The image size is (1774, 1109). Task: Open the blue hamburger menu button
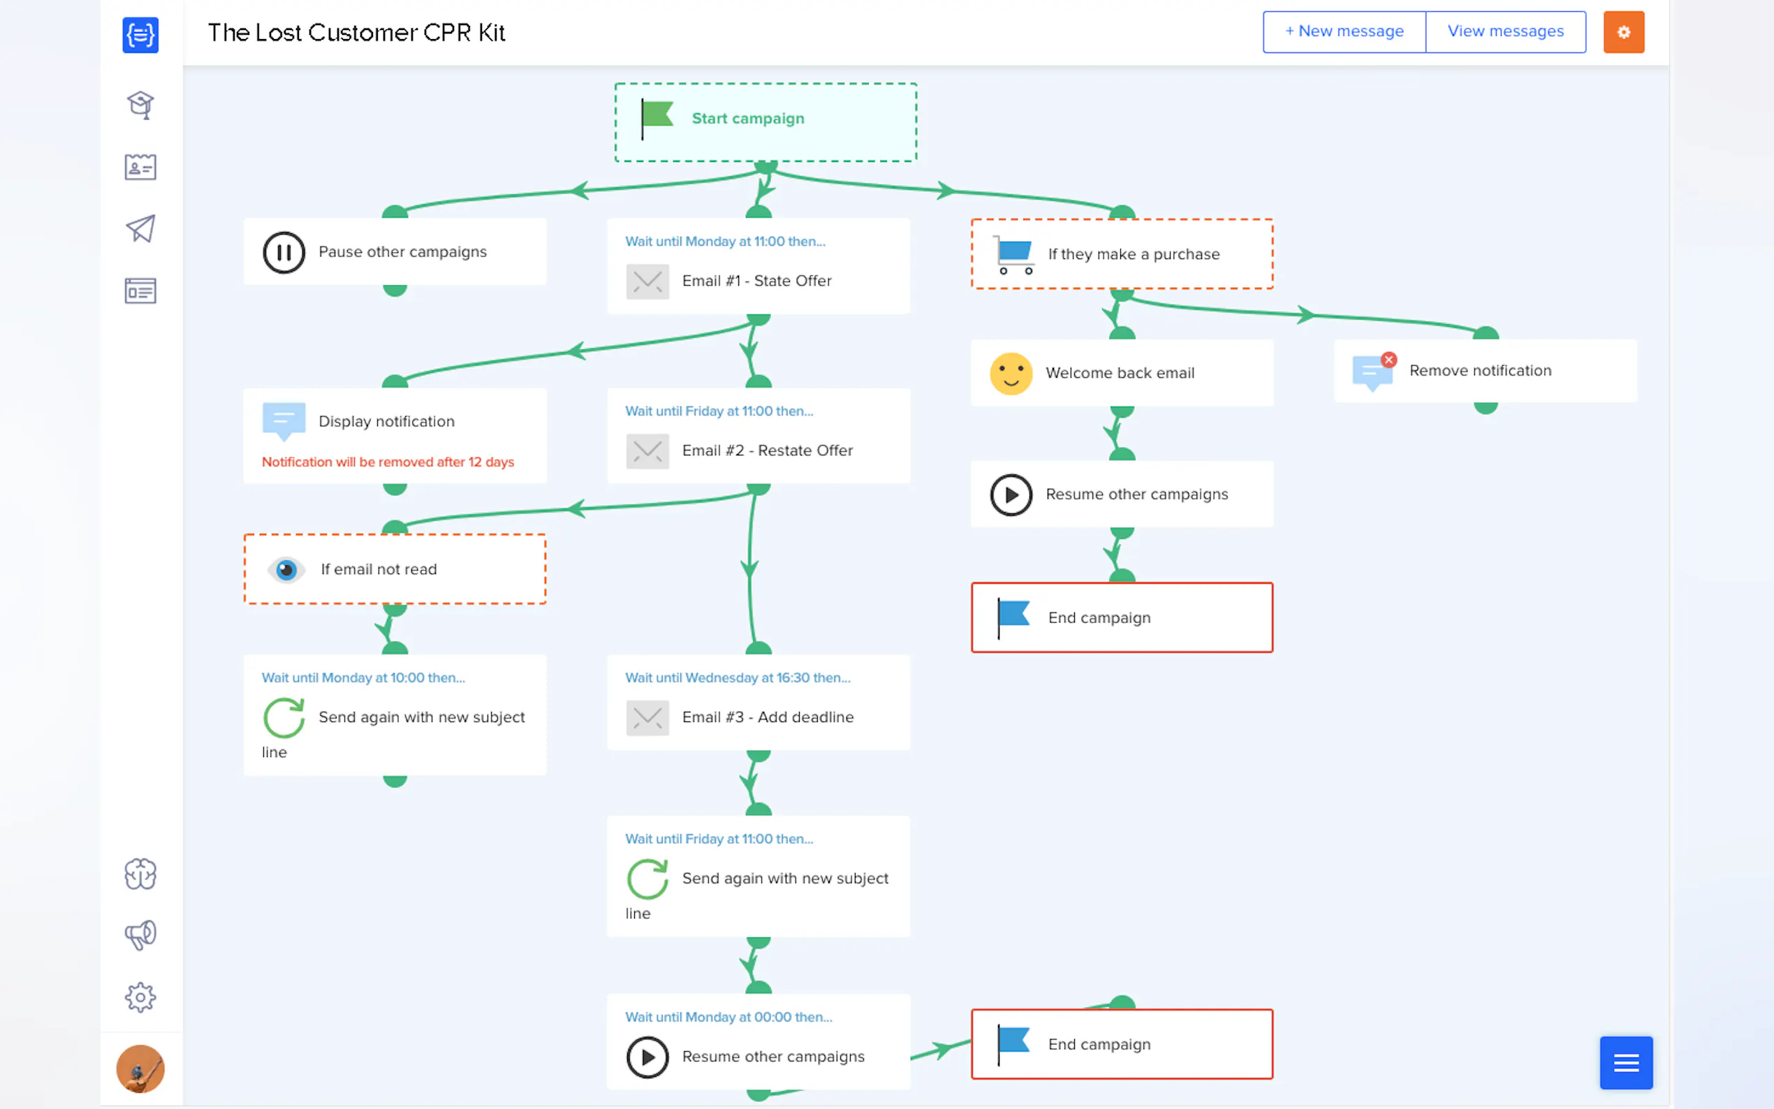tap(1625, 1062)
